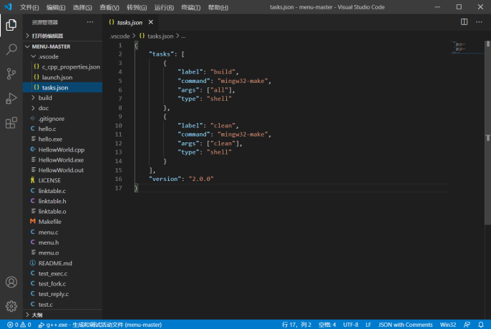Open the 运行(R) menu
The width and height of the screenshot is (491, 329).
(164, 7)
